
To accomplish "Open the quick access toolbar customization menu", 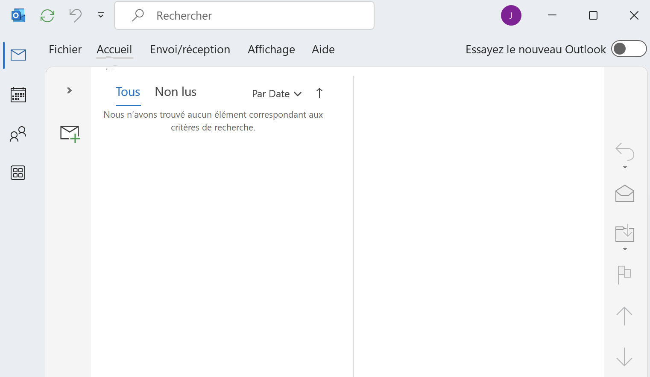I will point(100,15).
